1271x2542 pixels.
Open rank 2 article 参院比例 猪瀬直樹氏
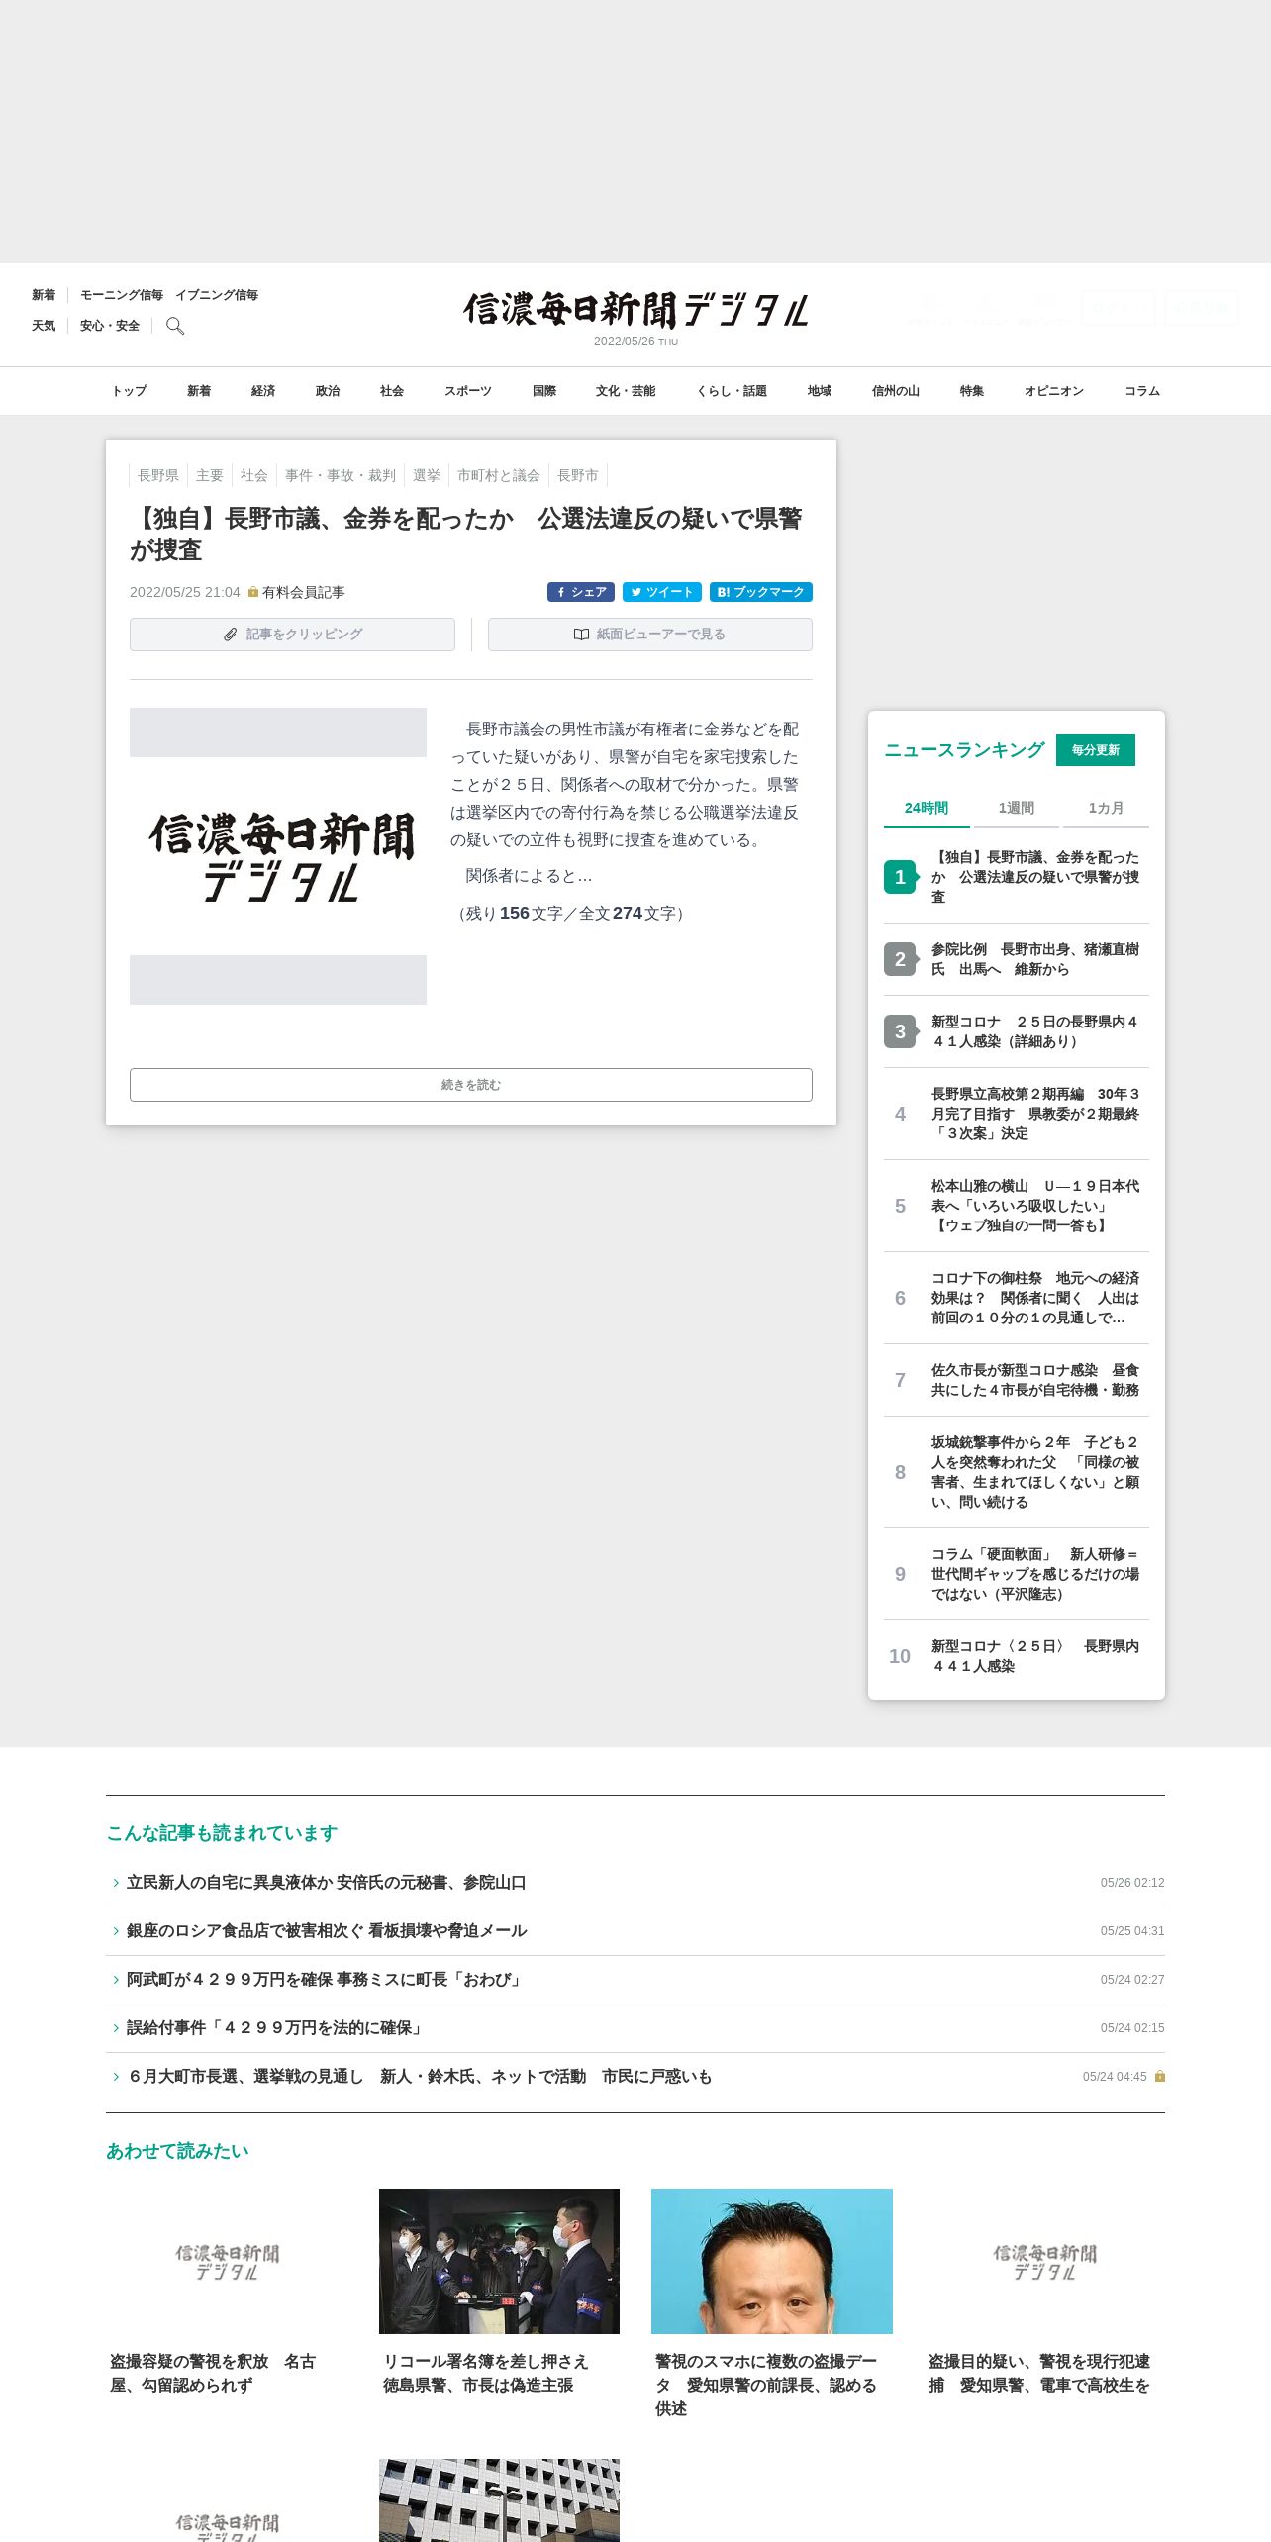tap(1017, 959)
